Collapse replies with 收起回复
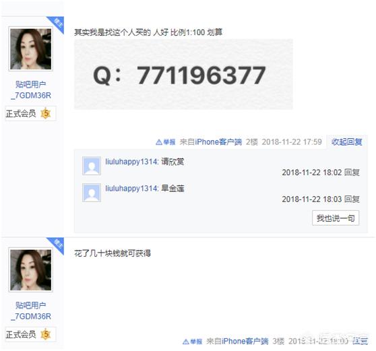The image size is (376, 351). (x=347, y=142)
